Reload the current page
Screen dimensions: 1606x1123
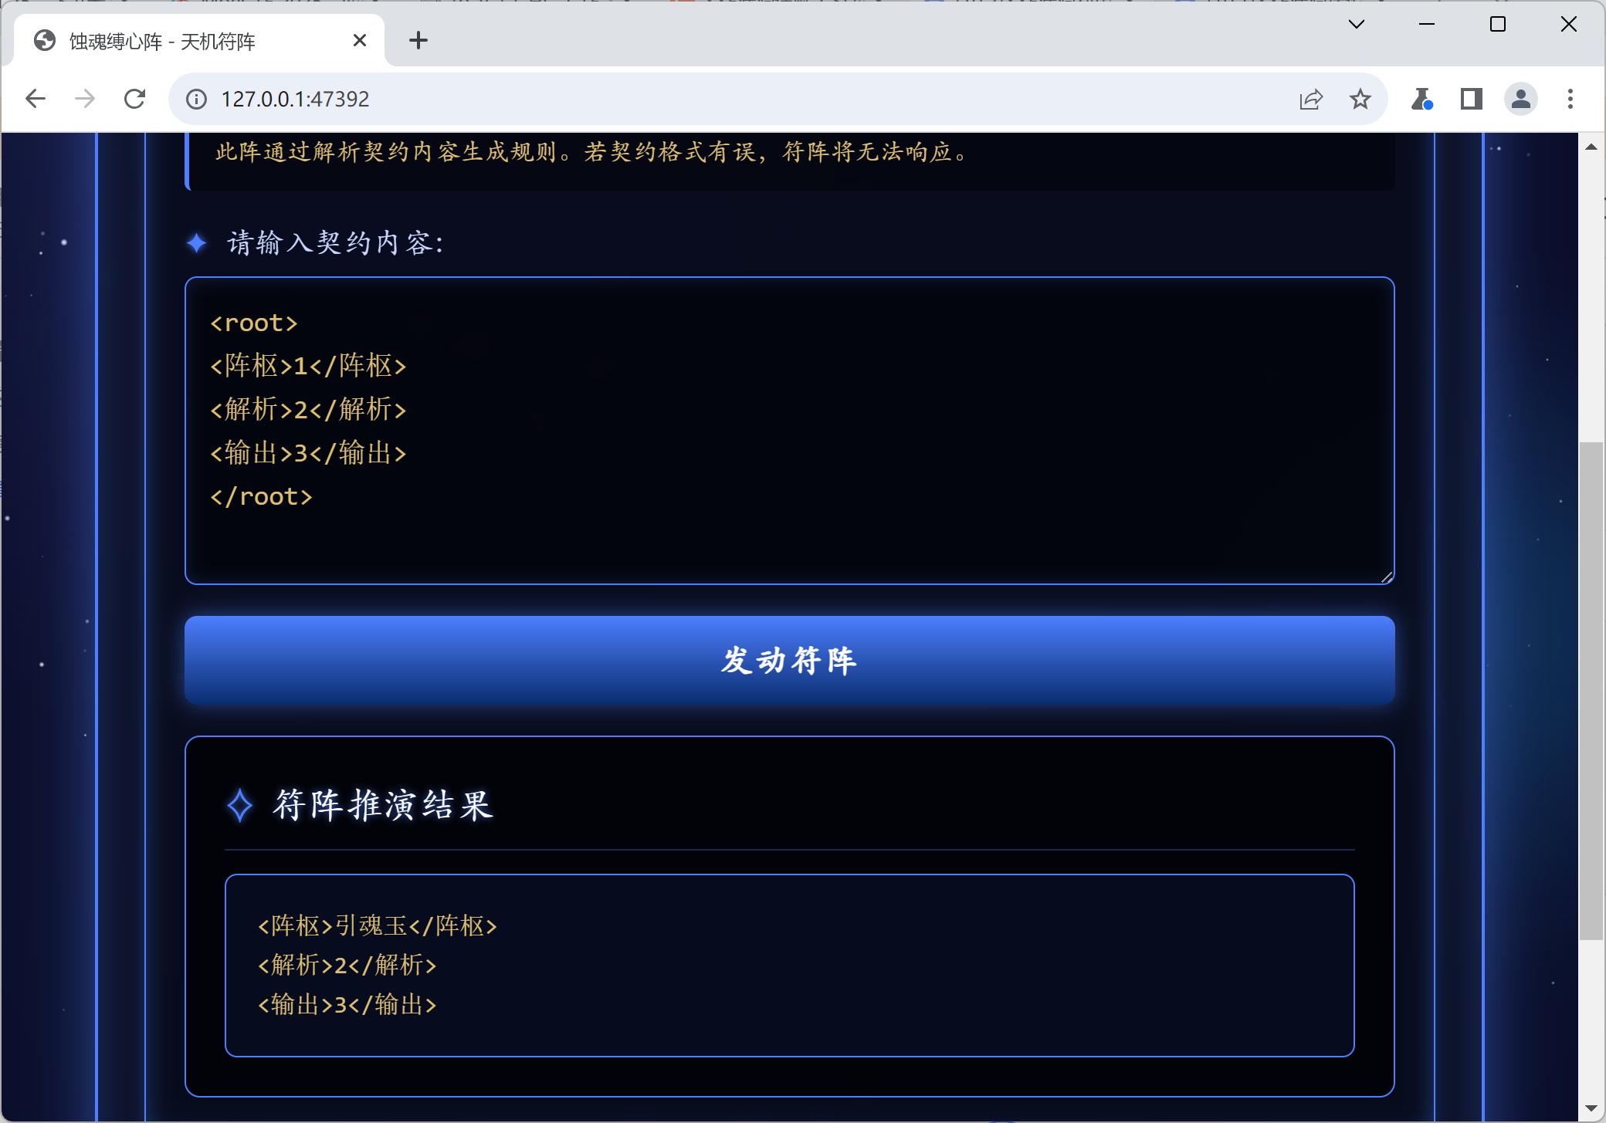pyautogui.click(x=135, y=99)
